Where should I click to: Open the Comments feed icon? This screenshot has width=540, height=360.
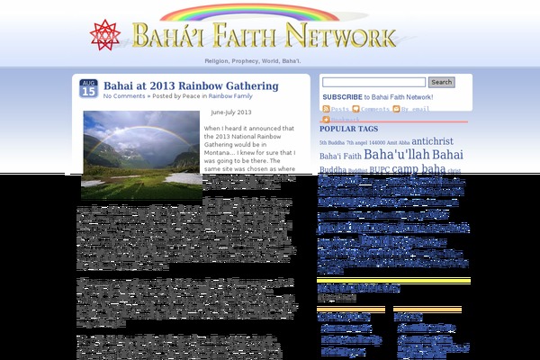355,109
